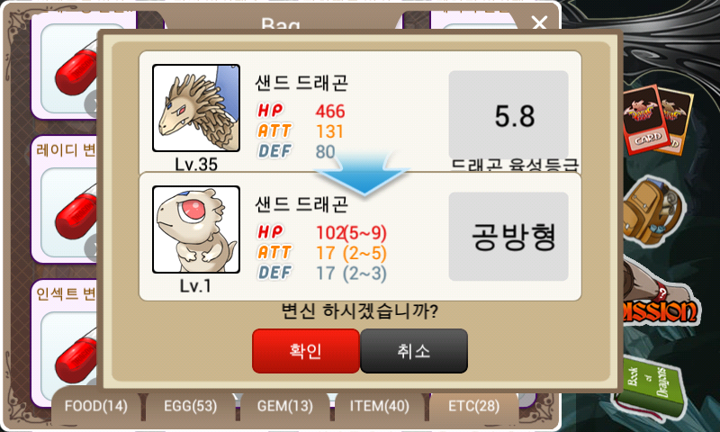
Task: Open the Mission icon
Action: [660, 307]
